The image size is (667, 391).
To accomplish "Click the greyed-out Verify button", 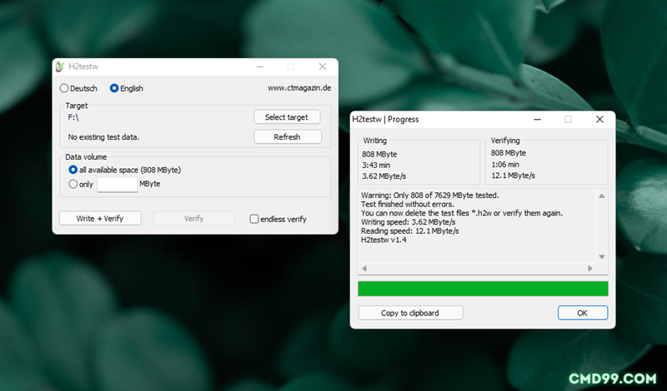I will tap(194, 218).
